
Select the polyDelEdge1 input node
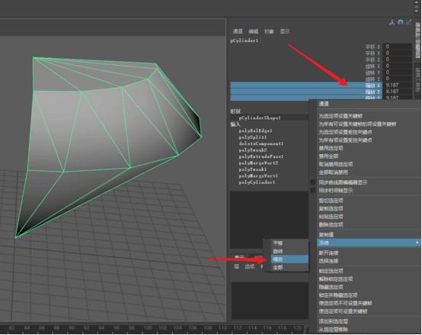click(255, 130)
